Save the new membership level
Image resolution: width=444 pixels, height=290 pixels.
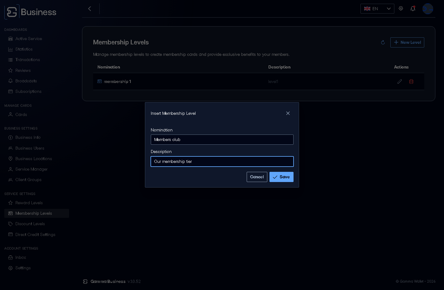coord(282,177)
